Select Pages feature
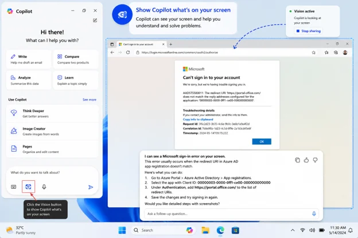This screenshot has height=238, width=358. tap(52, 149)
